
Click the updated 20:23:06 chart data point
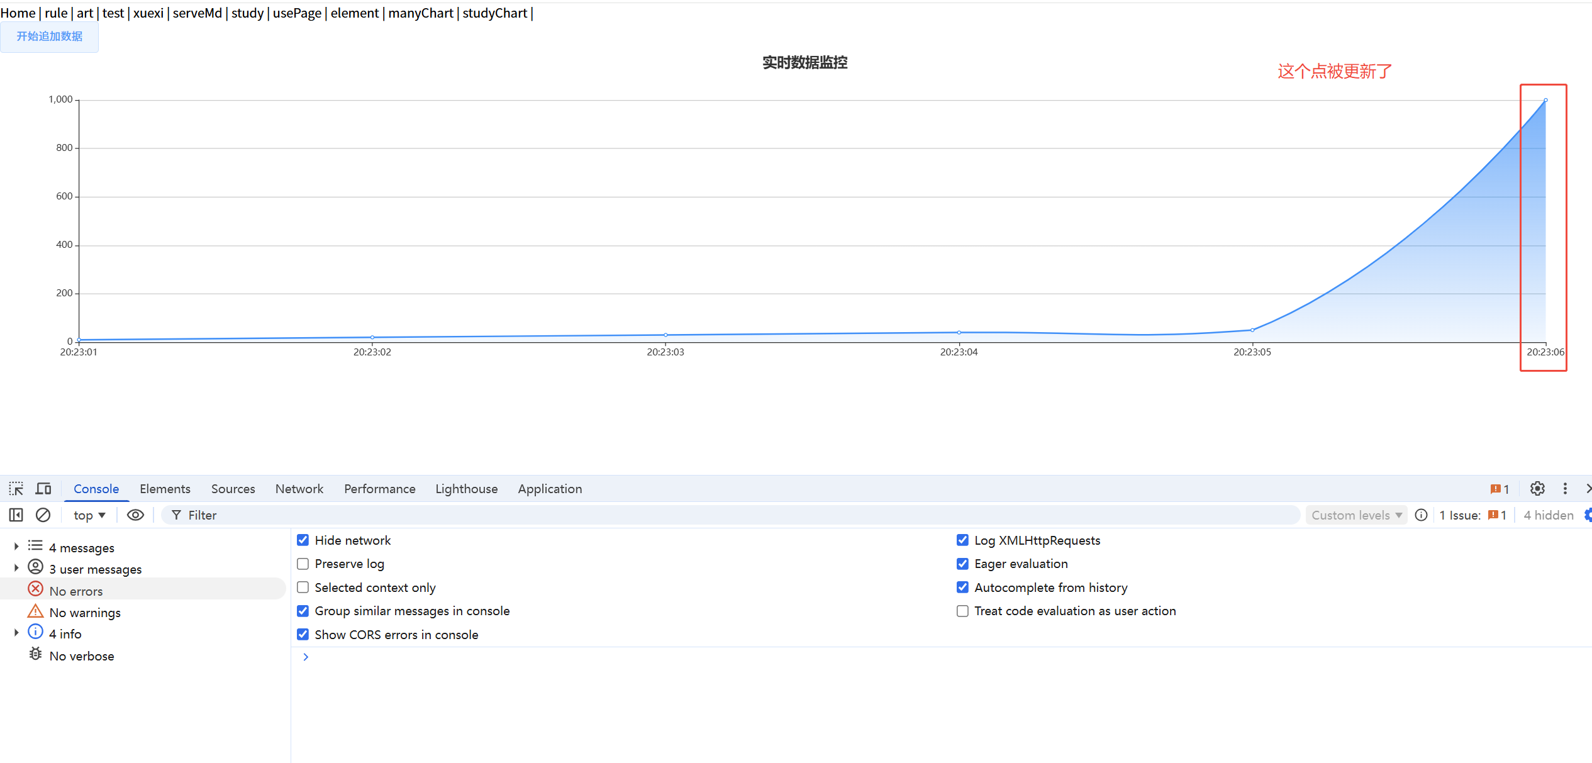click(x=1545, y=101)
